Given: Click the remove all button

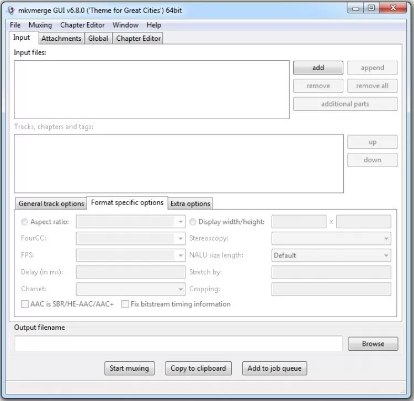Looking at the screenshot, I should tap(372, 85).
